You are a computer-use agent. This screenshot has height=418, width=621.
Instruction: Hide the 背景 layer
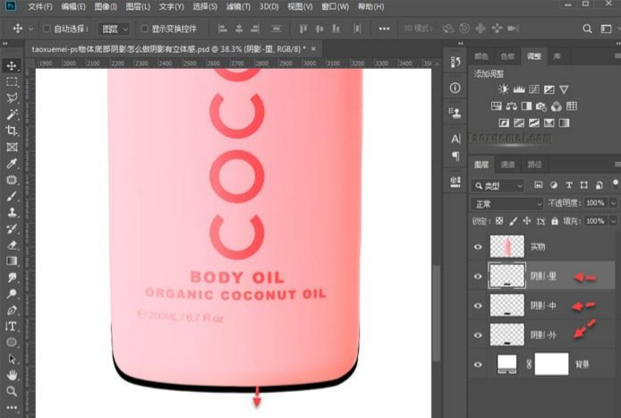[478, 364]
